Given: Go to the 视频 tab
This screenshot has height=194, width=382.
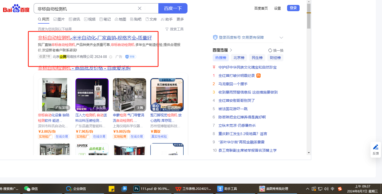Looking at the screenshot, I should [90, 19].
